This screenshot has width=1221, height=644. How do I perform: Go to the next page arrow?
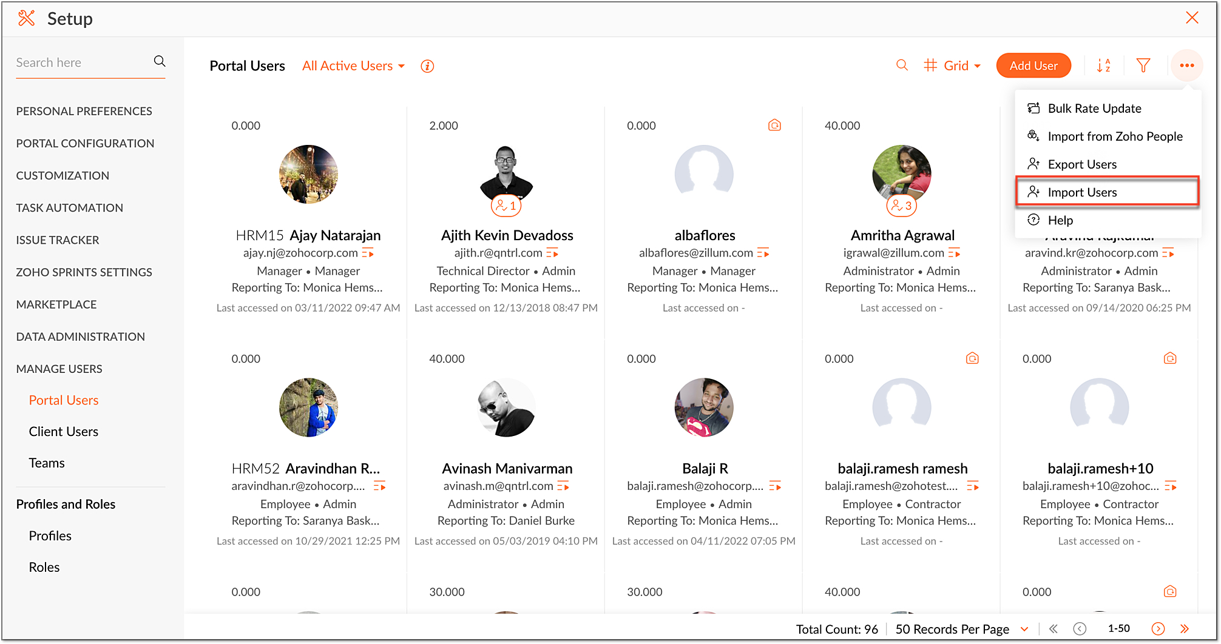coord(1158,629)
